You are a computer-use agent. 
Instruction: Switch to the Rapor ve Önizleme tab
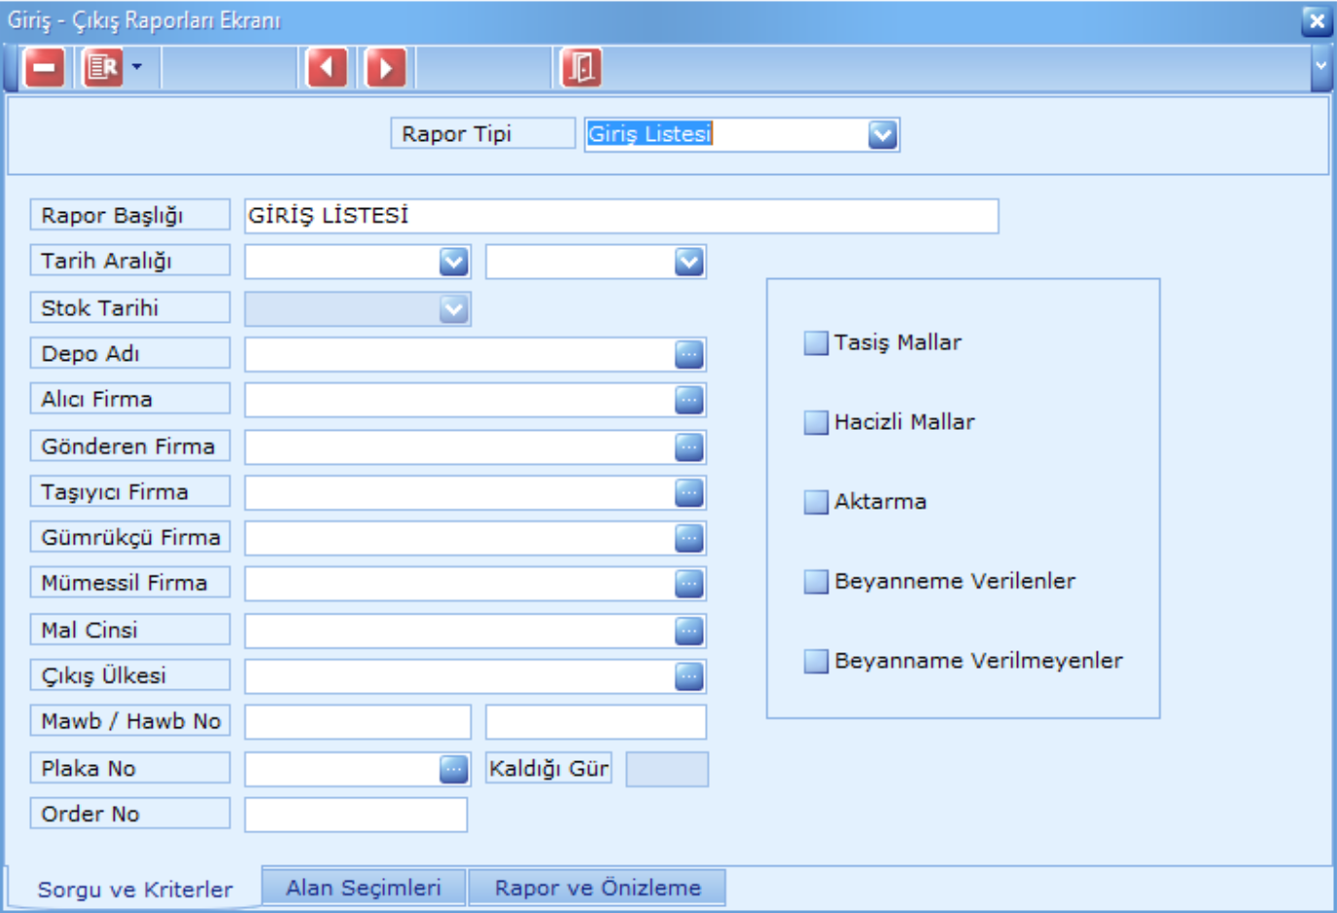coord(598,888)
